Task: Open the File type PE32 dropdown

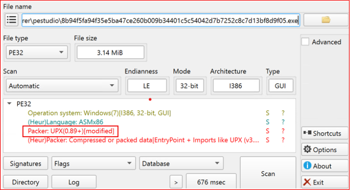Action: point(37,53)
